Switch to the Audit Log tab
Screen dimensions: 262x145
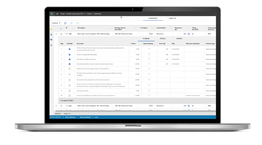[172, 18]
